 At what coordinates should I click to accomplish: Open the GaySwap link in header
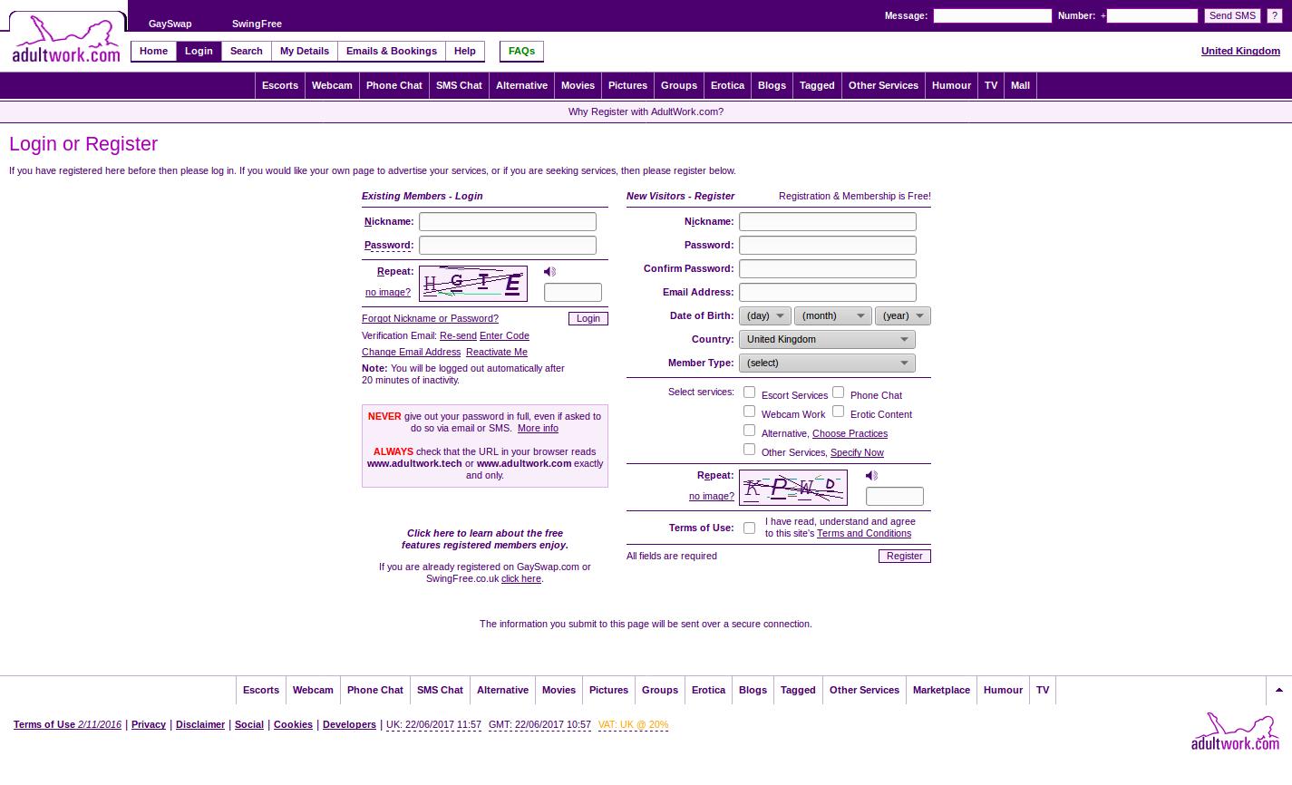(x=170, y=24)
